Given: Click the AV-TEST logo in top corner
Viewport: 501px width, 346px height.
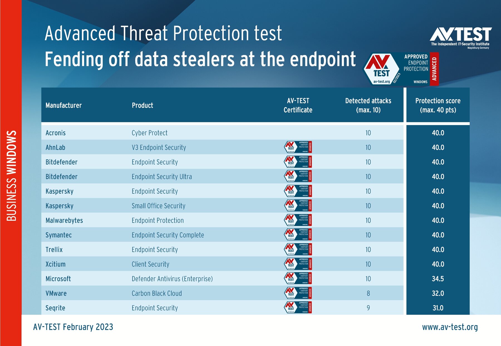Looking at the screenshot, I should pyautogui.click(x=461, y=38).
